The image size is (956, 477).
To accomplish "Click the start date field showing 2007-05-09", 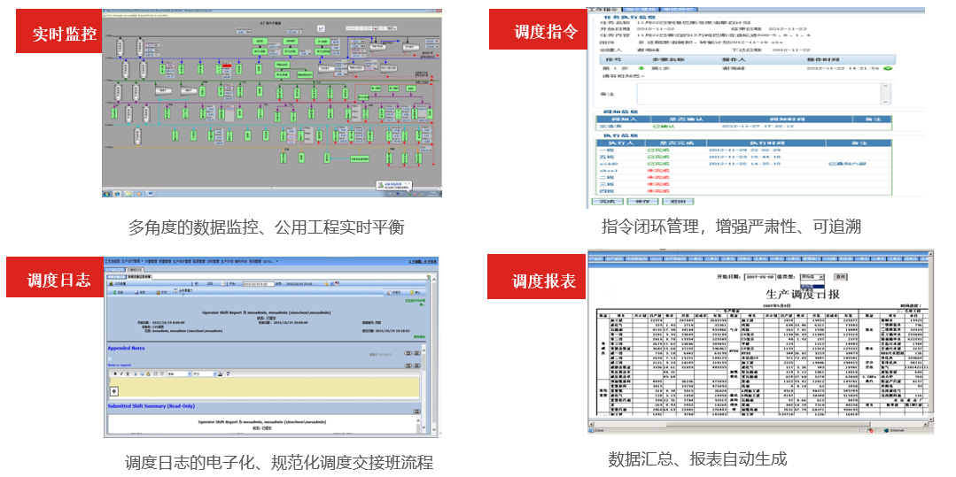I will point(757,276).
